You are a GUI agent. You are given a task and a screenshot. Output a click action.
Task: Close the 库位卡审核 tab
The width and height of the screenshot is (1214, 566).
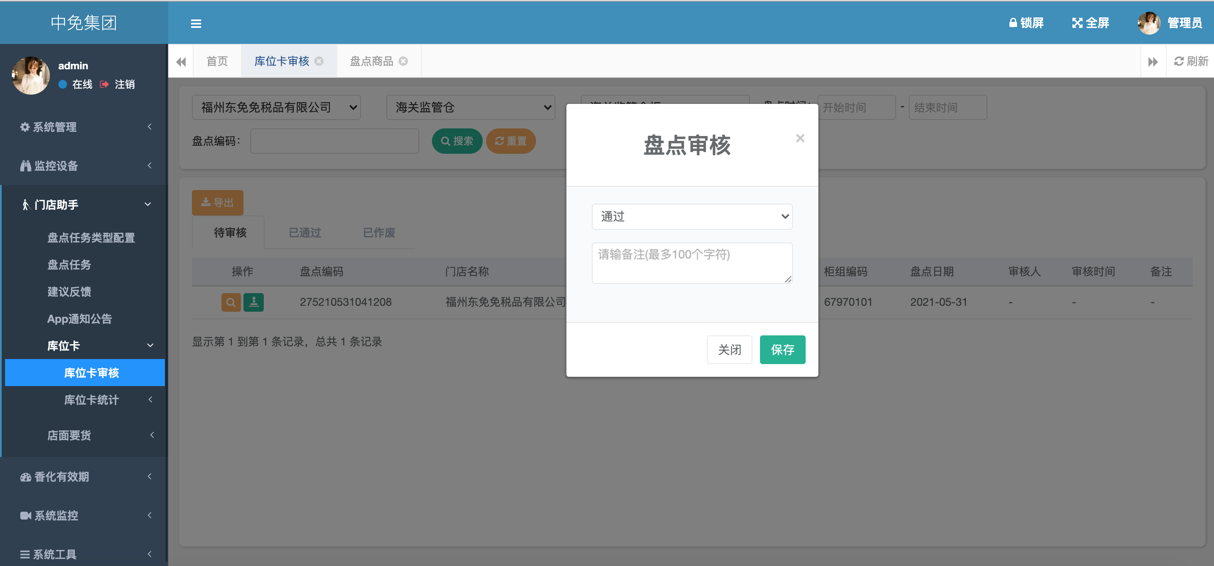tap(319, 61)
